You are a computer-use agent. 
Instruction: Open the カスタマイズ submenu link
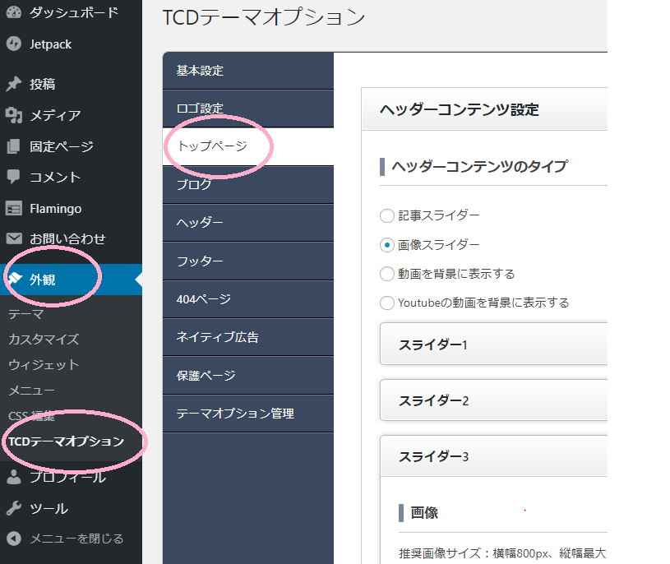click(44, 340)
